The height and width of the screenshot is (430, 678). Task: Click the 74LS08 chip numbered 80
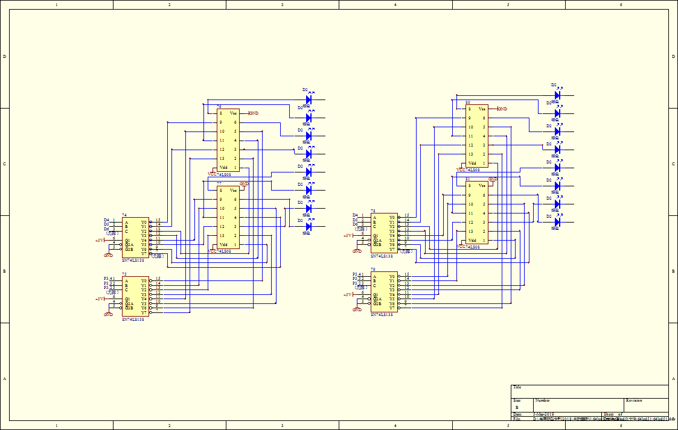[476, 136]
